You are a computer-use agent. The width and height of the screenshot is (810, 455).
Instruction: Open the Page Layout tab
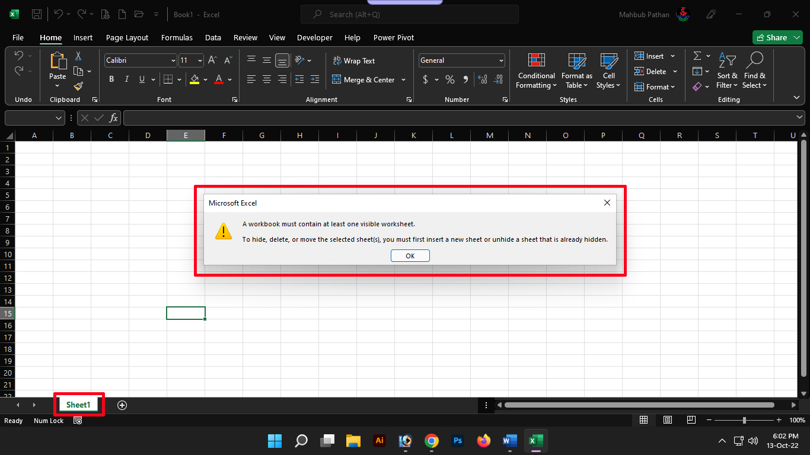(127, 37)
